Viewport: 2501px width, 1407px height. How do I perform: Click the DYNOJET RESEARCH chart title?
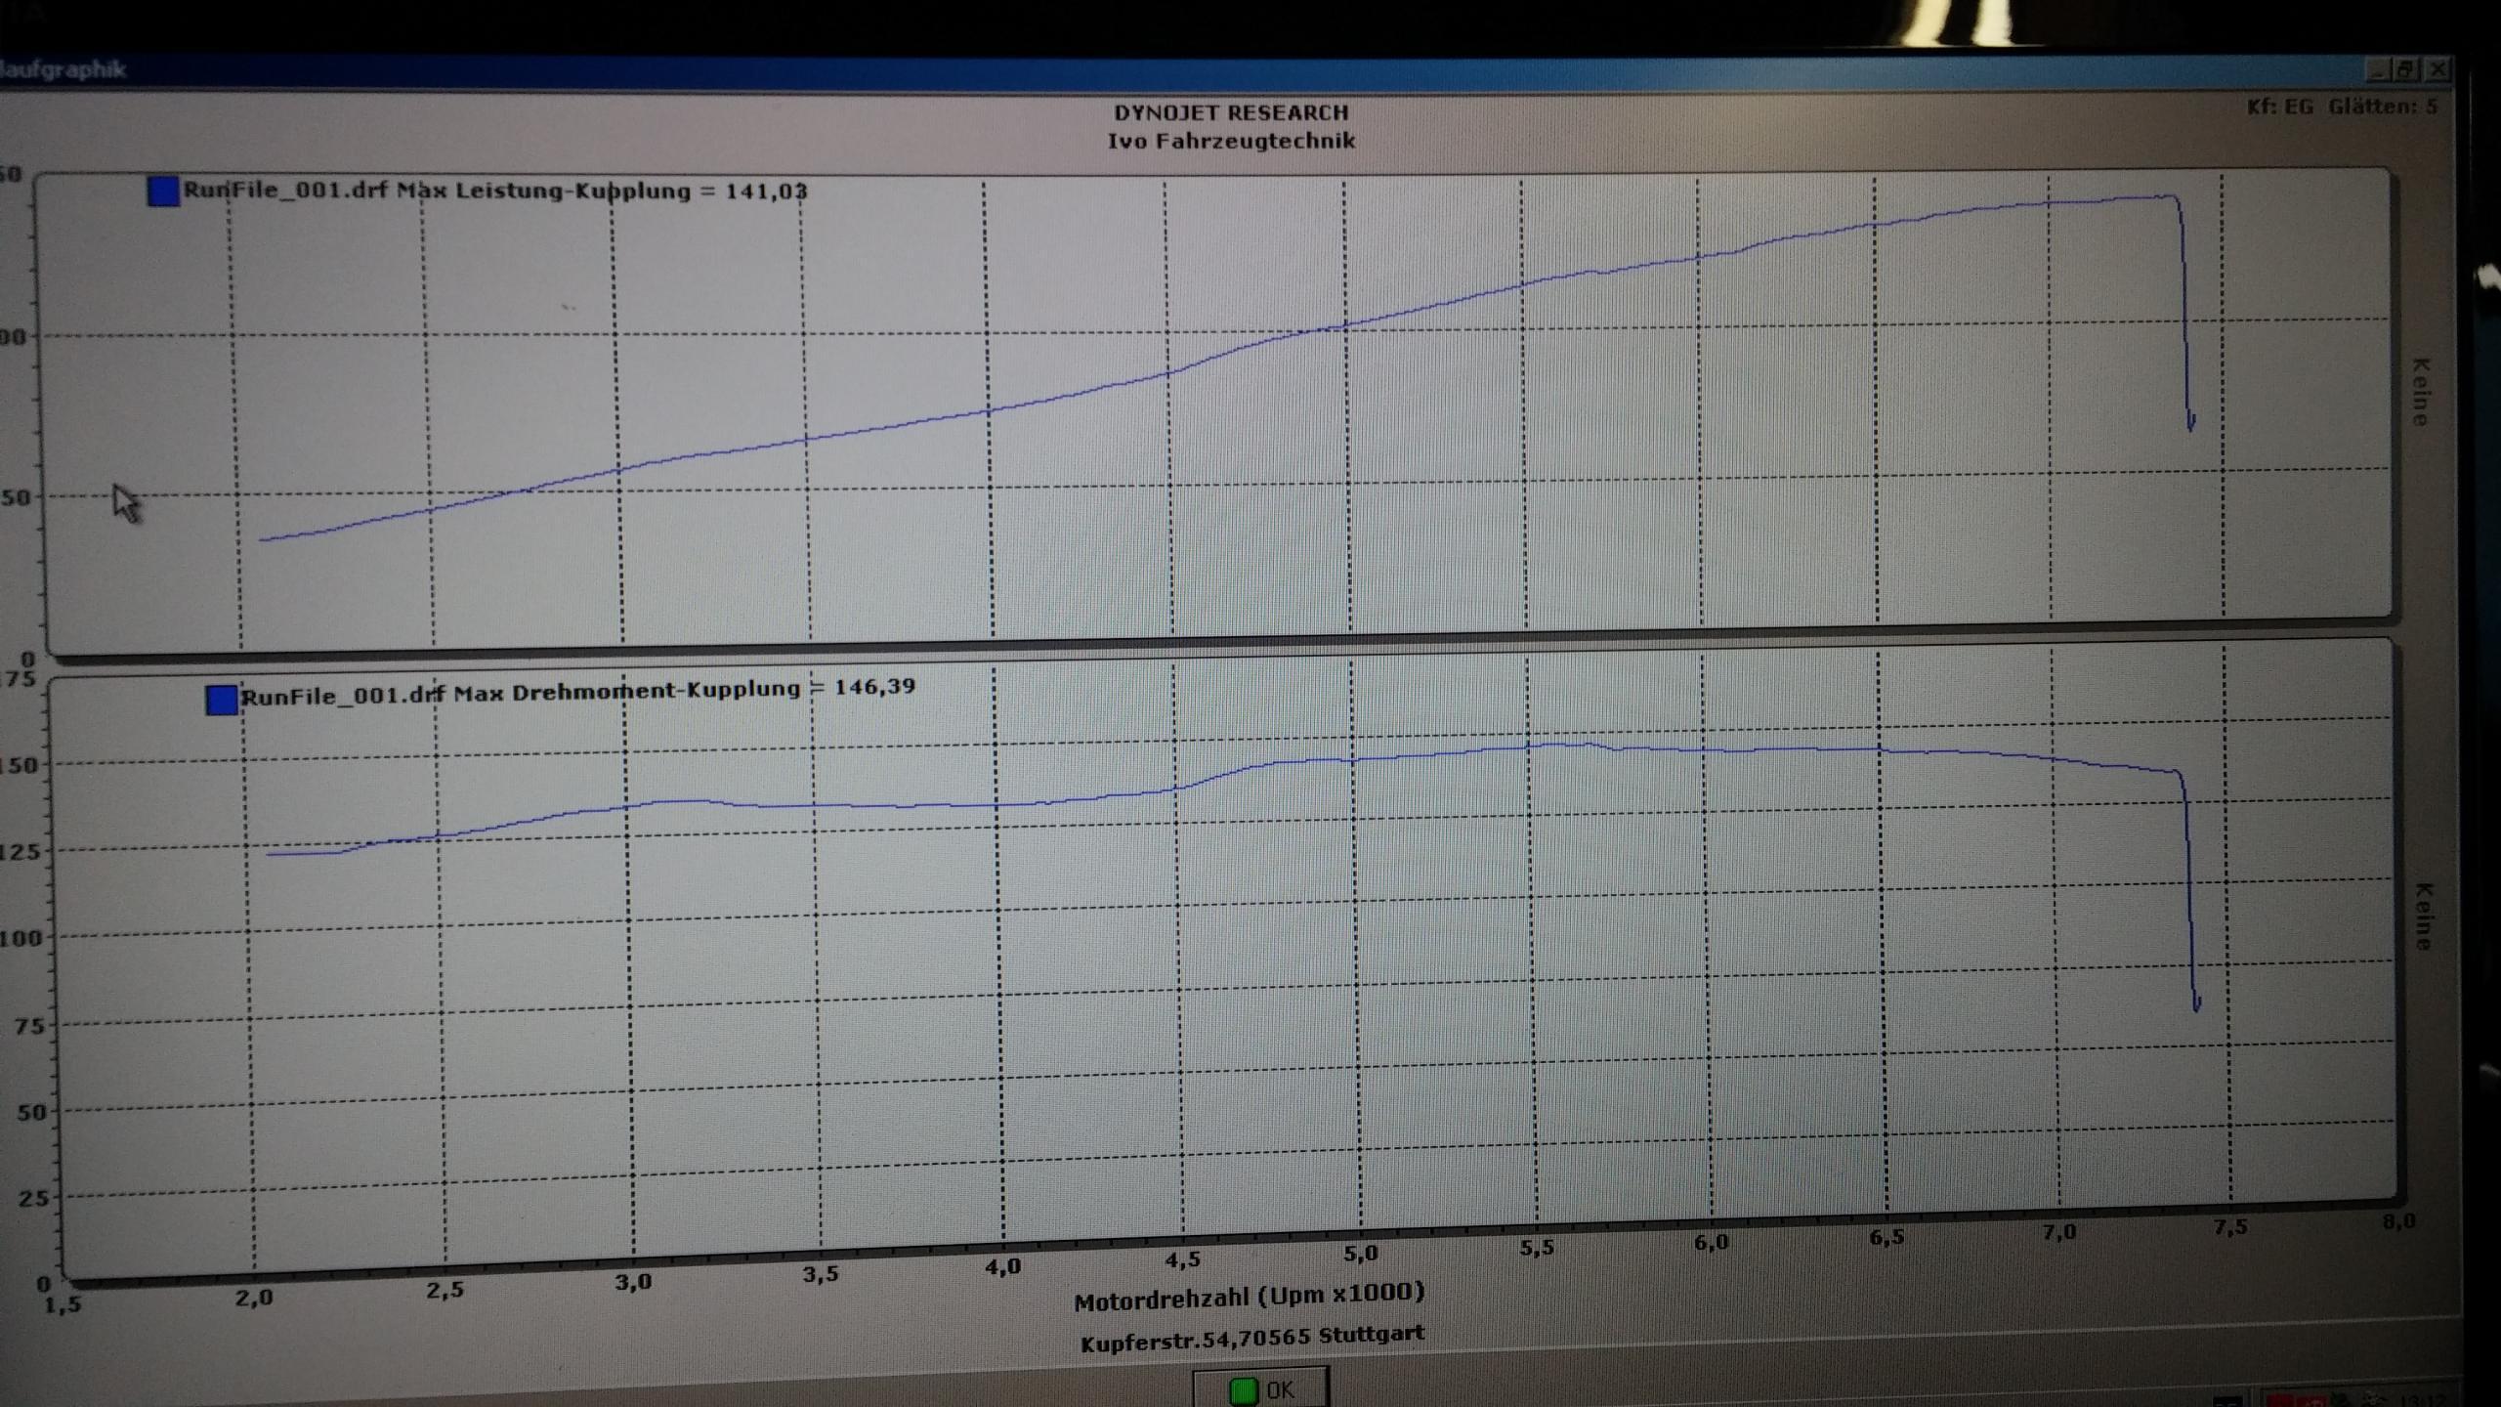1231,112
